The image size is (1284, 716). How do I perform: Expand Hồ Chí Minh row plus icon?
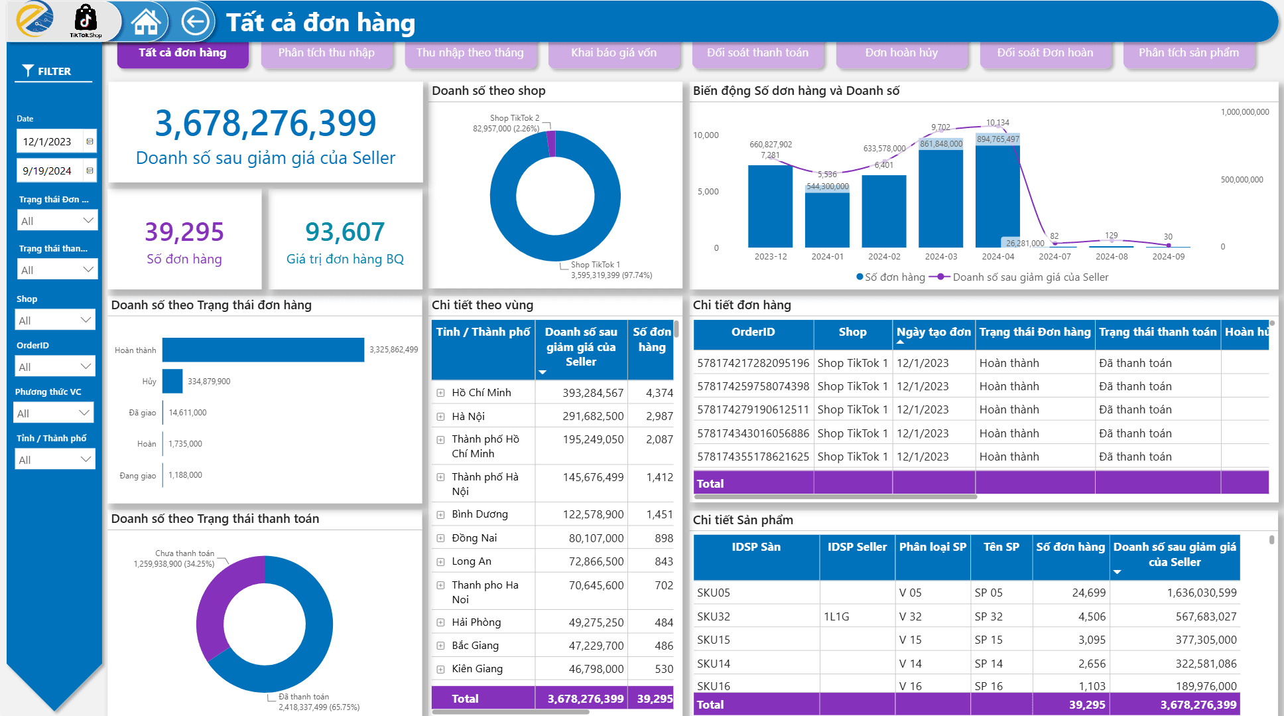coord(440,393)
